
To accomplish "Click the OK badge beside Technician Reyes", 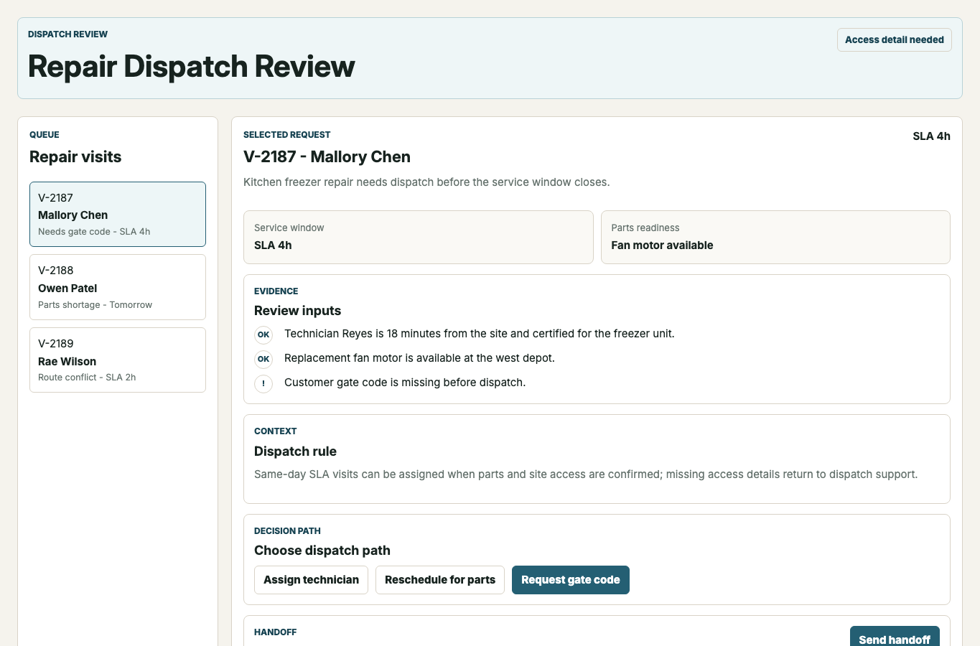I will click(263, 334).
